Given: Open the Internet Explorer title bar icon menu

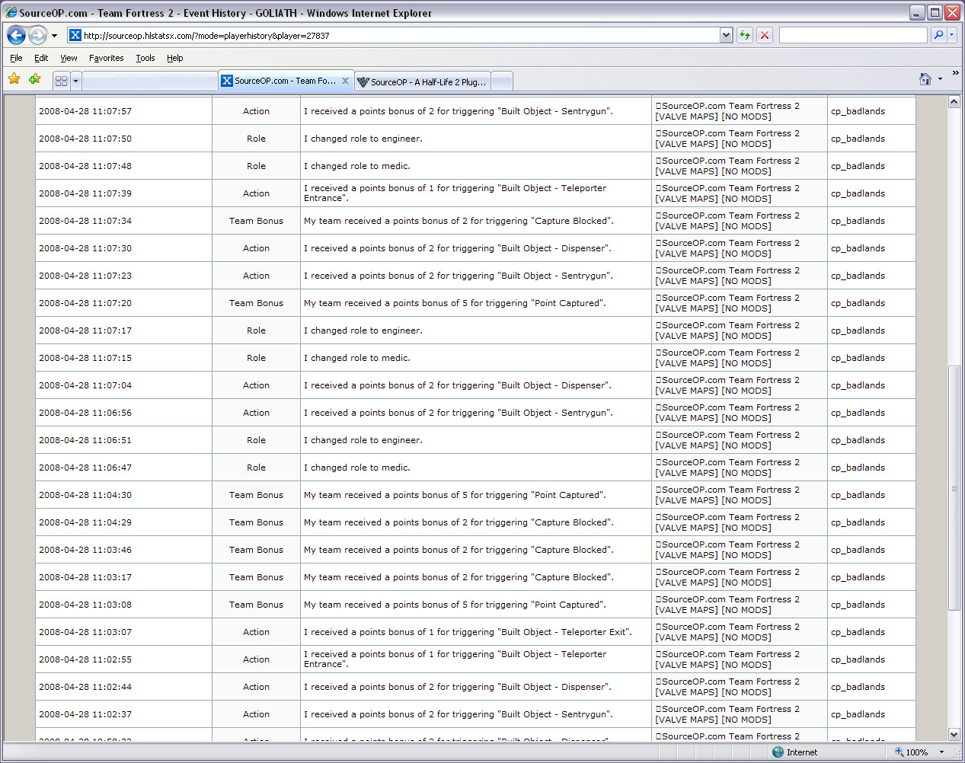Looking at the screenshot, I should (x=11, y=12).
